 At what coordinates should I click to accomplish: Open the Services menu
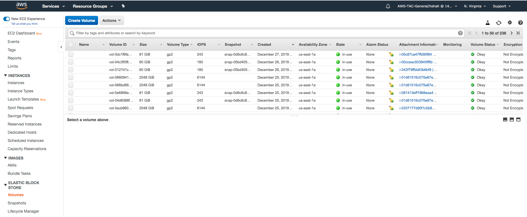click(53, 6)
